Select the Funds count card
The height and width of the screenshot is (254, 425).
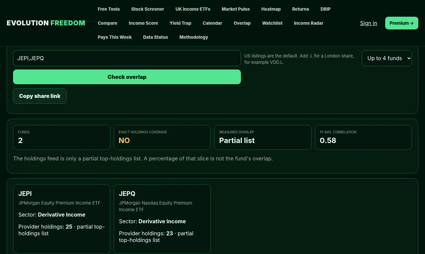[62, 137]
